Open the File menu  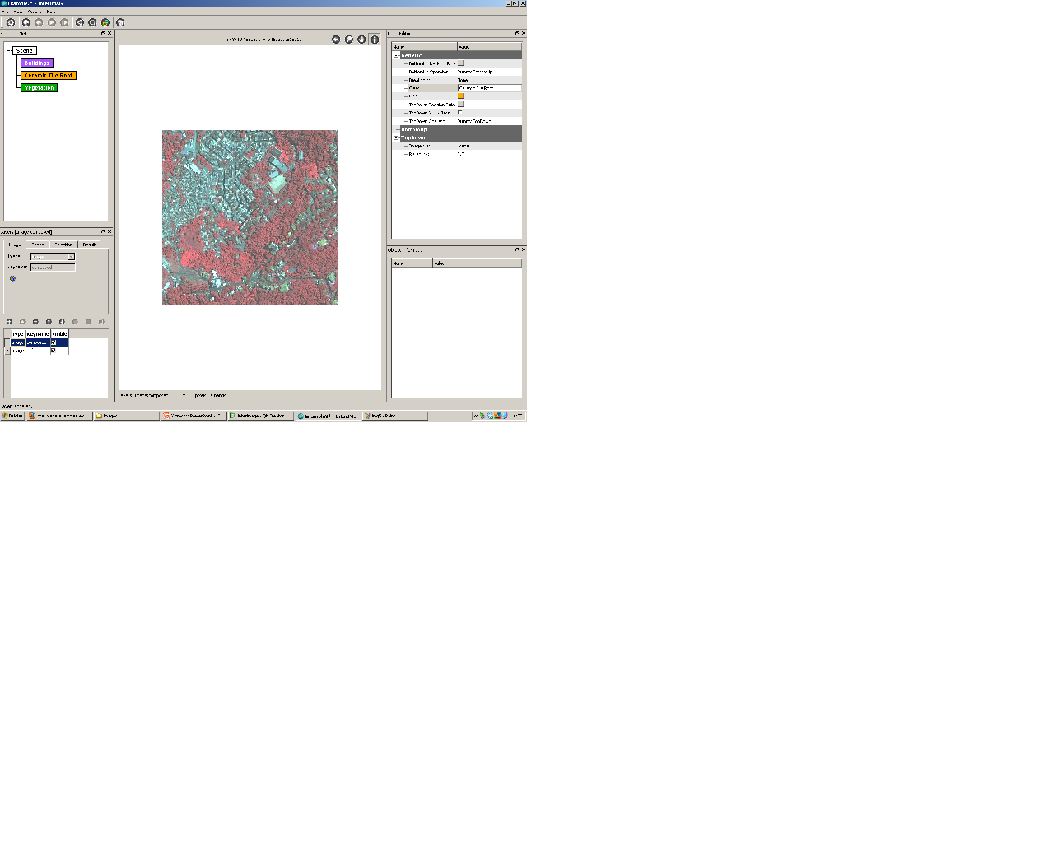7,13
